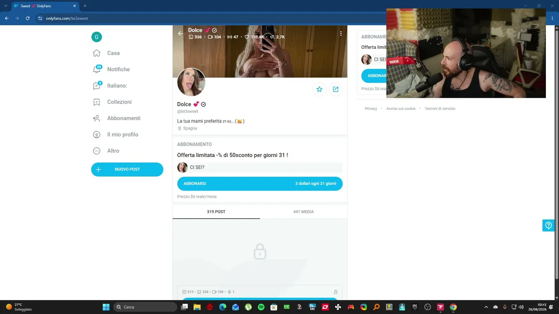Open Spotify from the taskbar
This screenshot has width=559, height=314.
tap(261, 307)
